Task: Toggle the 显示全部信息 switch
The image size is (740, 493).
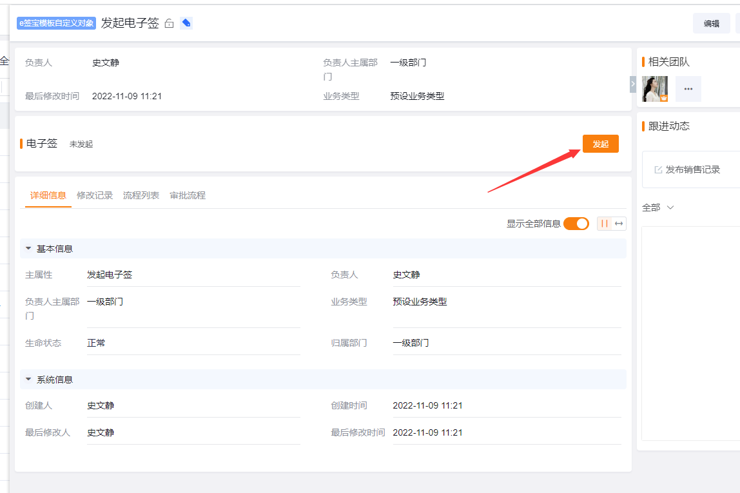Action: coord(576,224)
